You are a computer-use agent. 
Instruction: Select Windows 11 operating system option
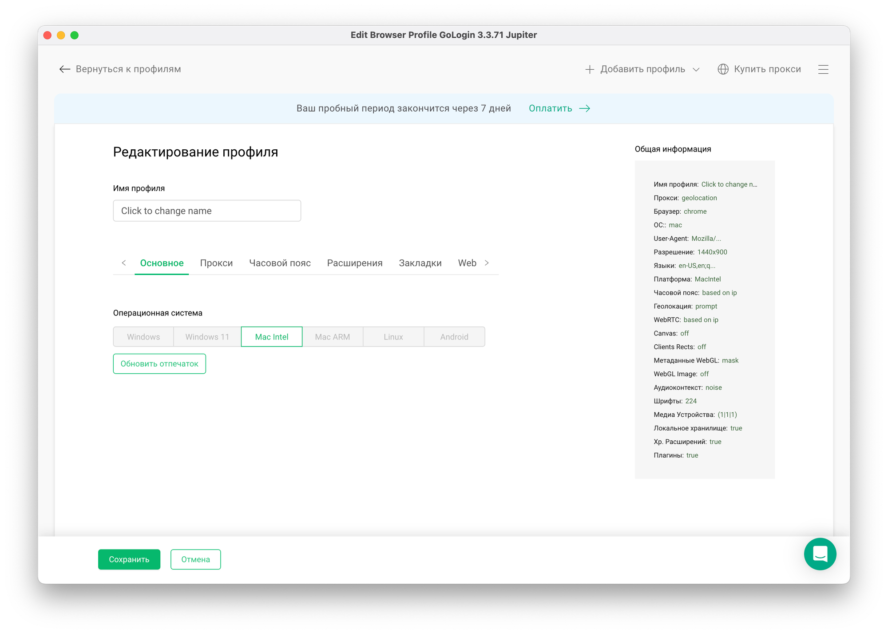pyautogui.click(x=207, y=337)
